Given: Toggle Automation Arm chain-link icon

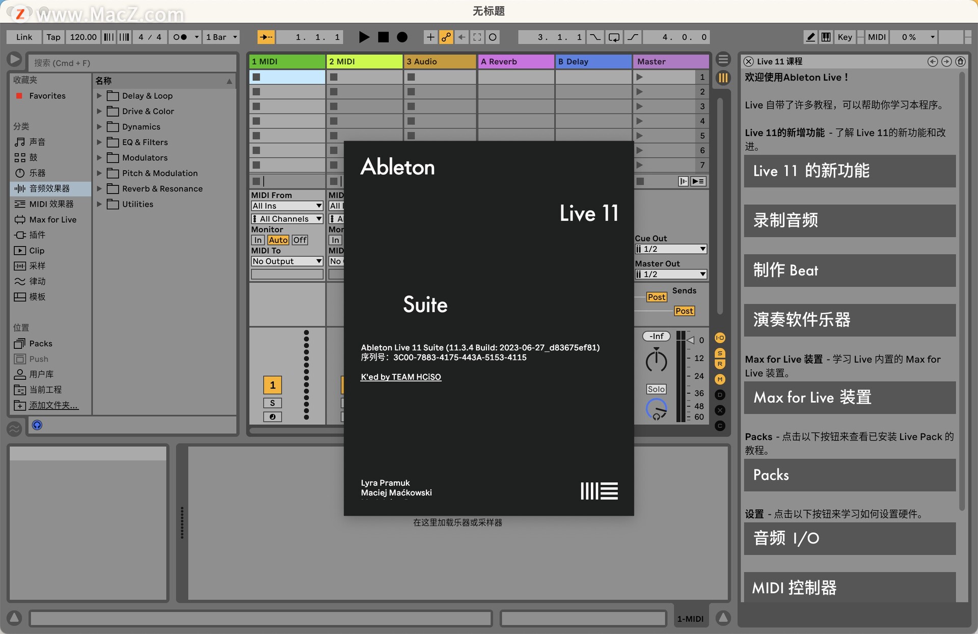Looking at the screenshot, I should point(446,37).
